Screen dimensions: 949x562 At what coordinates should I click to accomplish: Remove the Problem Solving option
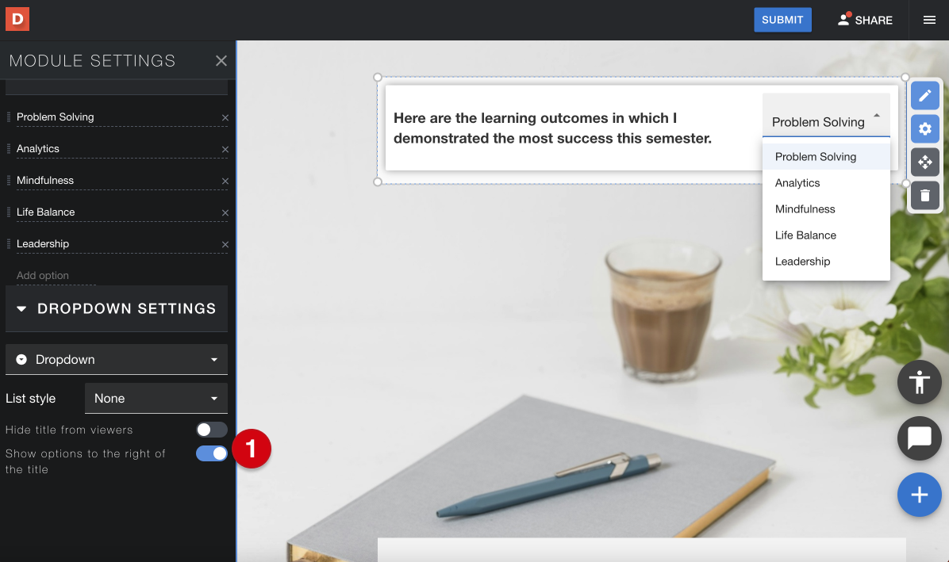click(225, 118)
